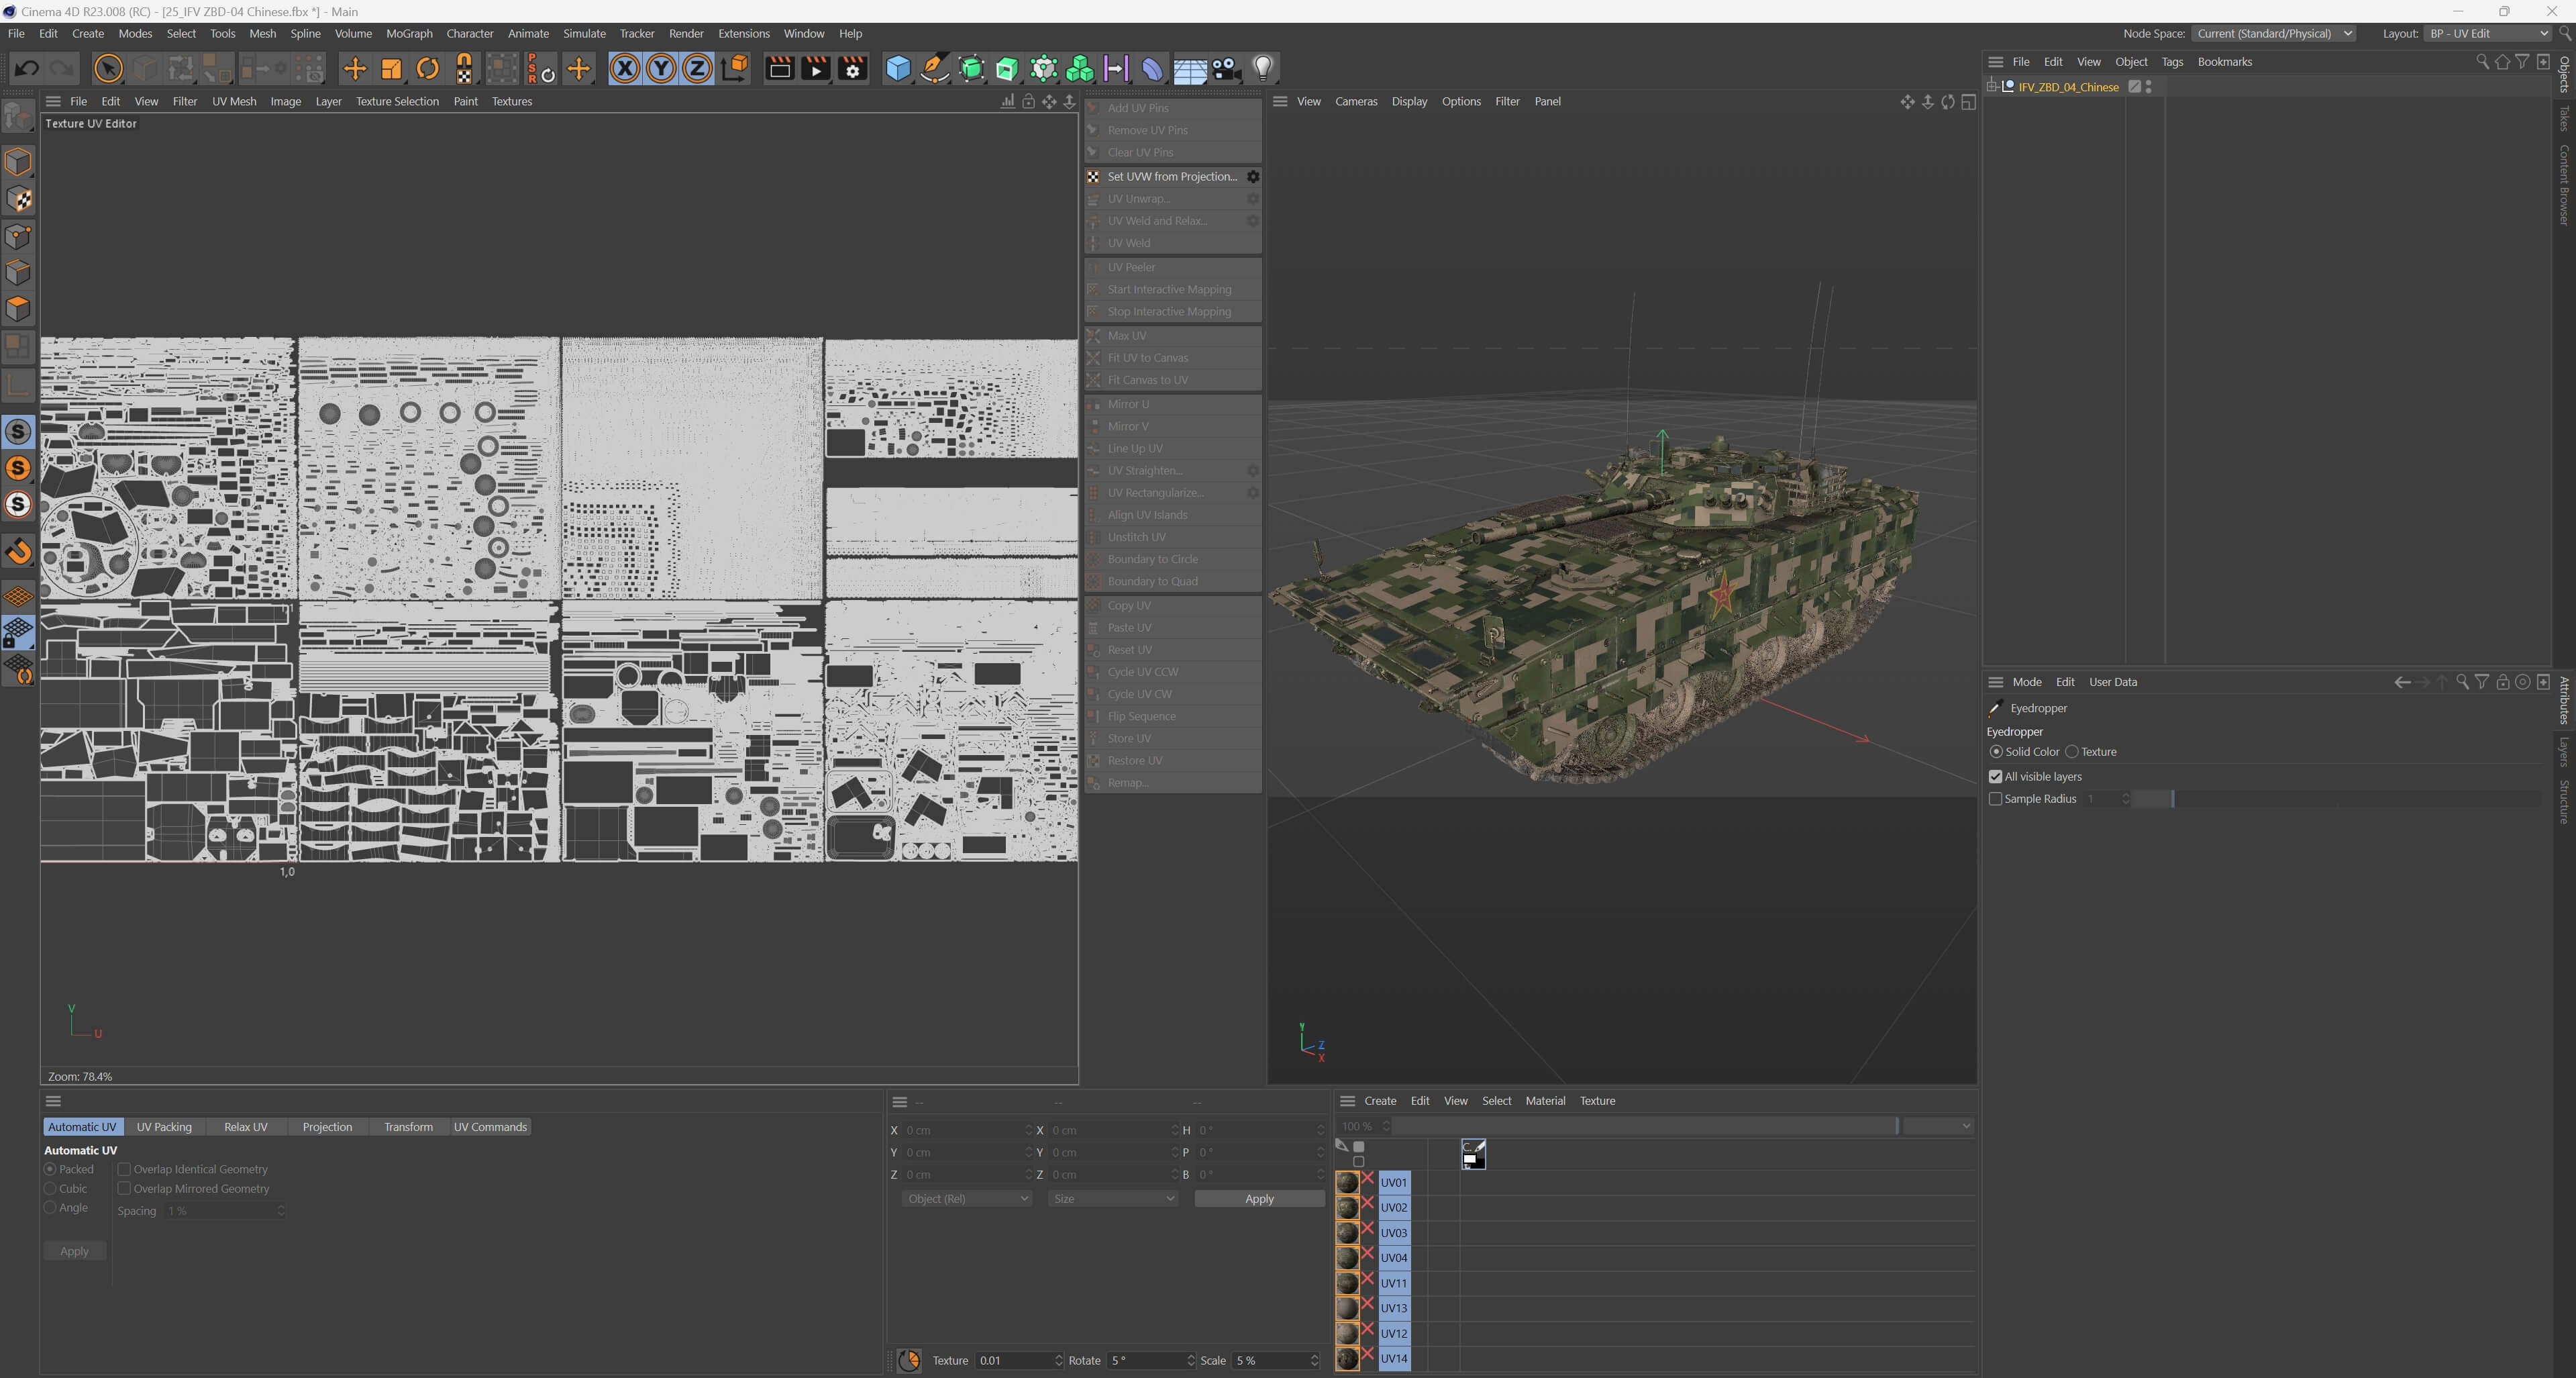Add a Cube primitive object

[898, 69]
